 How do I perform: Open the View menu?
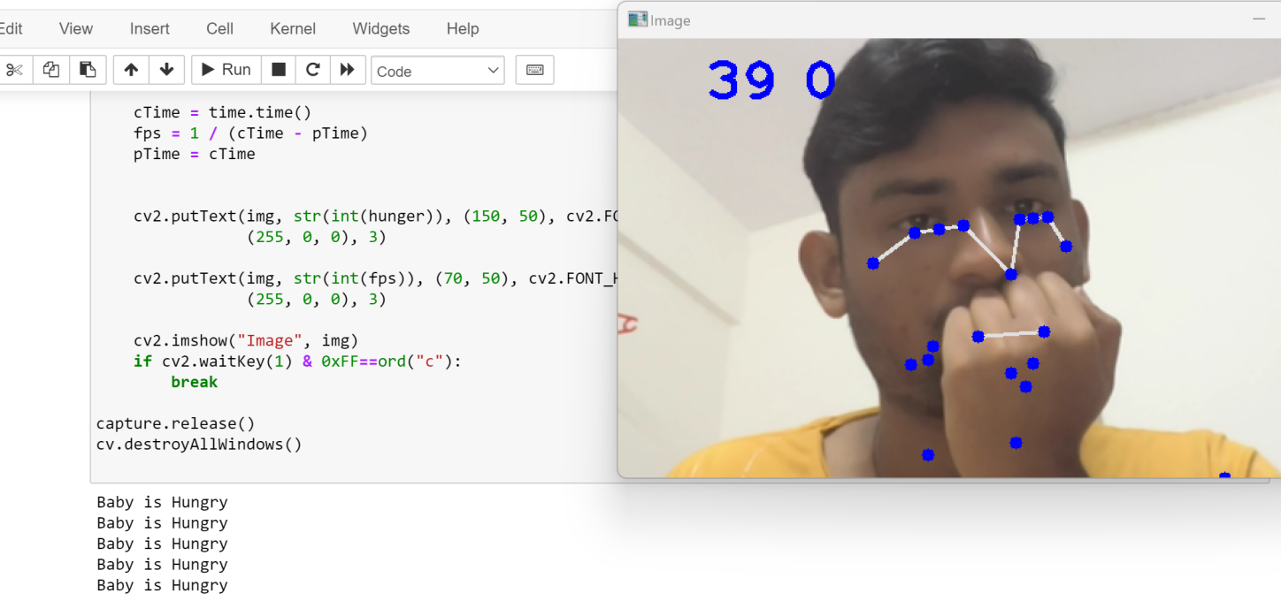click(75, 28)
